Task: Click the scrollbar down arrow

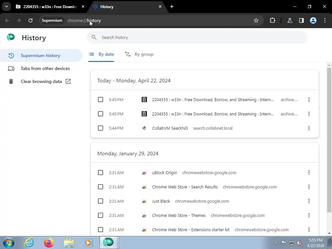Action: [x=329, y=233]
